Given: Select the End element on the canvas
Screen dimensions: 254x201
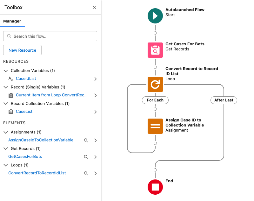Looking at the screenshot, I should (155, 187).
